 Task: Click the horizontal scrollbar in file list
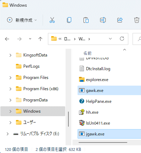pos(103,142)
